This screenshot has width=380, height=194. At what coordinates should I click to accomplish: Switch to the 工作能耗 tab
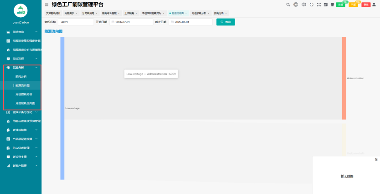(x=129, y=13)
